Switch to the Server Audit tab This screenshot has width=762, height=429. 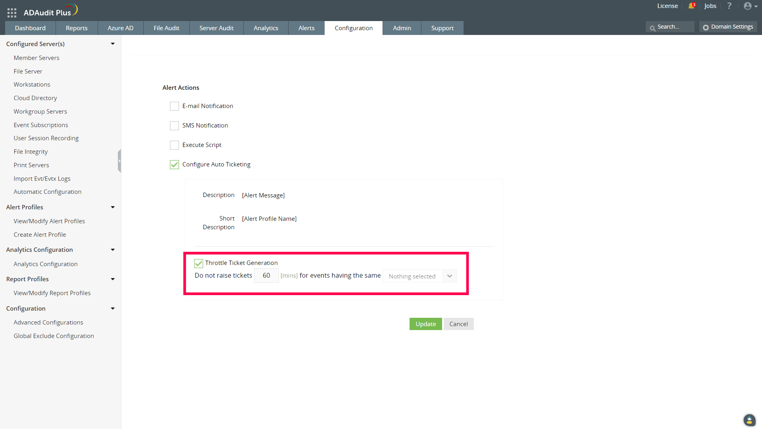coord(216,28)
